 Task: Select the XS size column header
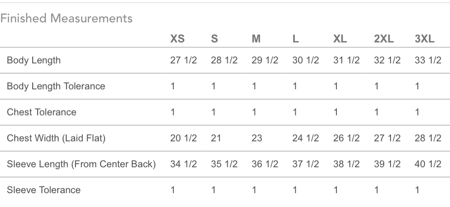[177, 39]
